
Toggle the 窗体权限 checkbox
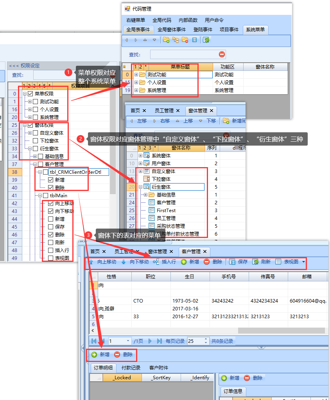click(30, 125)
